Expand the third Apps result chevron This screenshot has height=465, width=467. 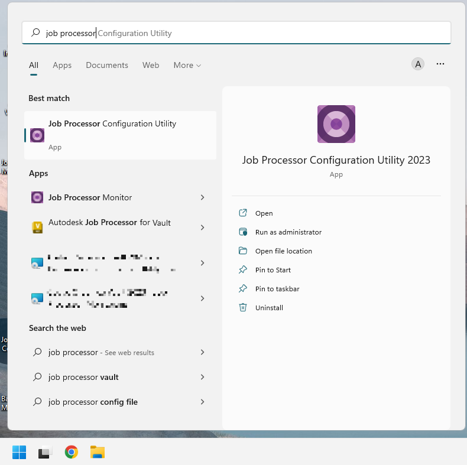tap(203, 263)
